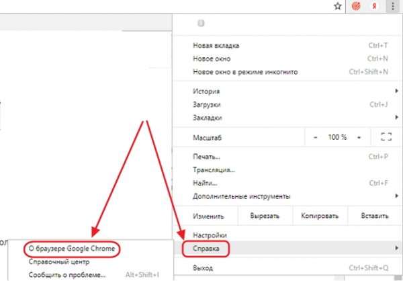Click the three-dot Chrome menu button
This screenshot has height=281, width=403.
pyautogui.click(x=393, y=5)
